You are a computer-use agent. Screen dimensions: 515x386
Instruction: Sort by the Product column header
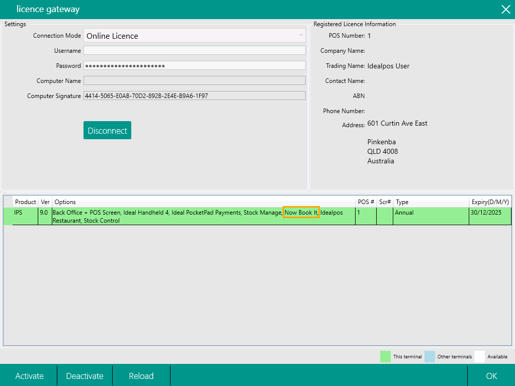(25, 202)
